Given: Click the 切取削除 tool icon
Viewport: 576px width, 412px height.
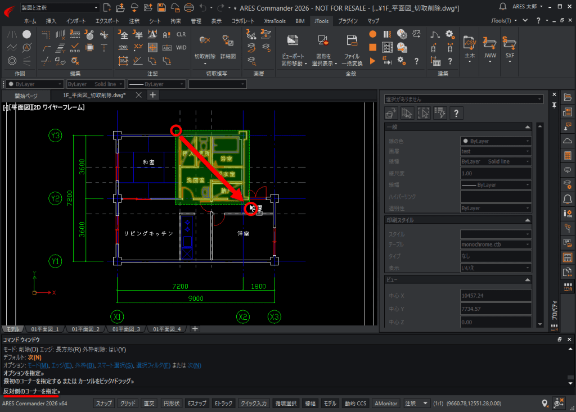Looking at the screenshot, I should pyautogui.click(x=205, y=40).
